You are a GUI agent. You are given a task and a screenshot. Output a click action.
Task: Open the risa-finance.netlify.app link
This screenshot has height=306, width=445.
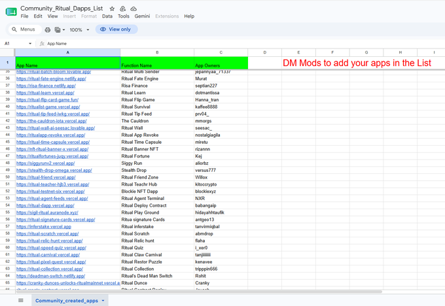pyautogui.click(x=46, y=86)
